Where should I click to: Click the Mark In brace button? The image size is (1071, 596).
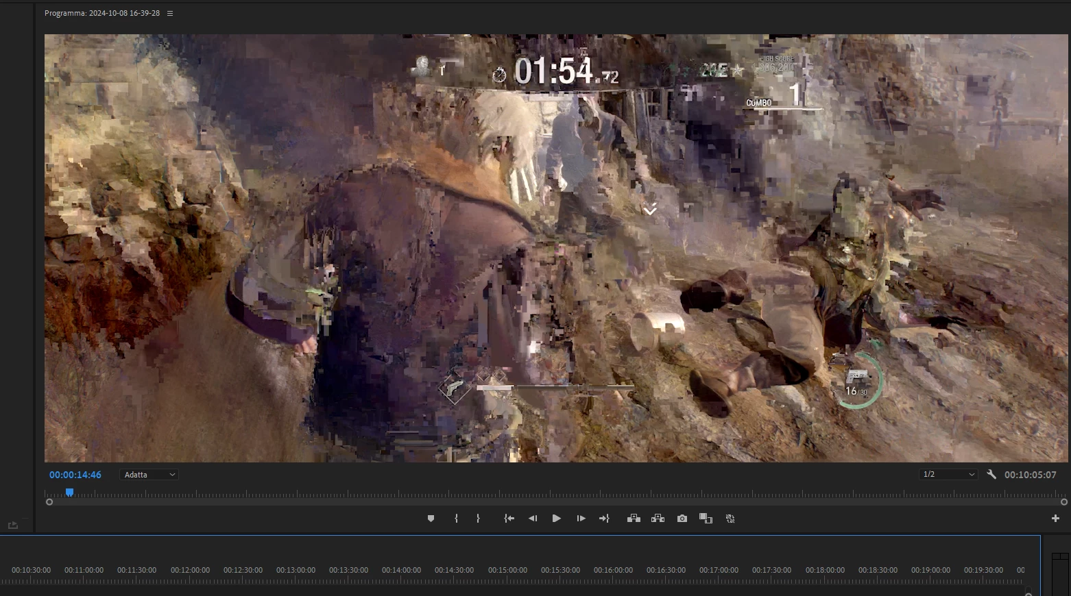[x=456, y=519]
